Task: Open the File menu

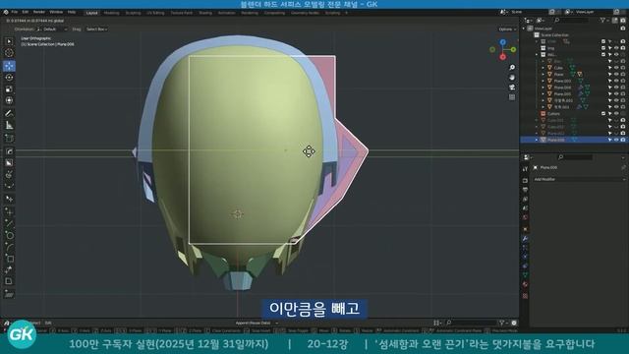Action: pos(15,13)
